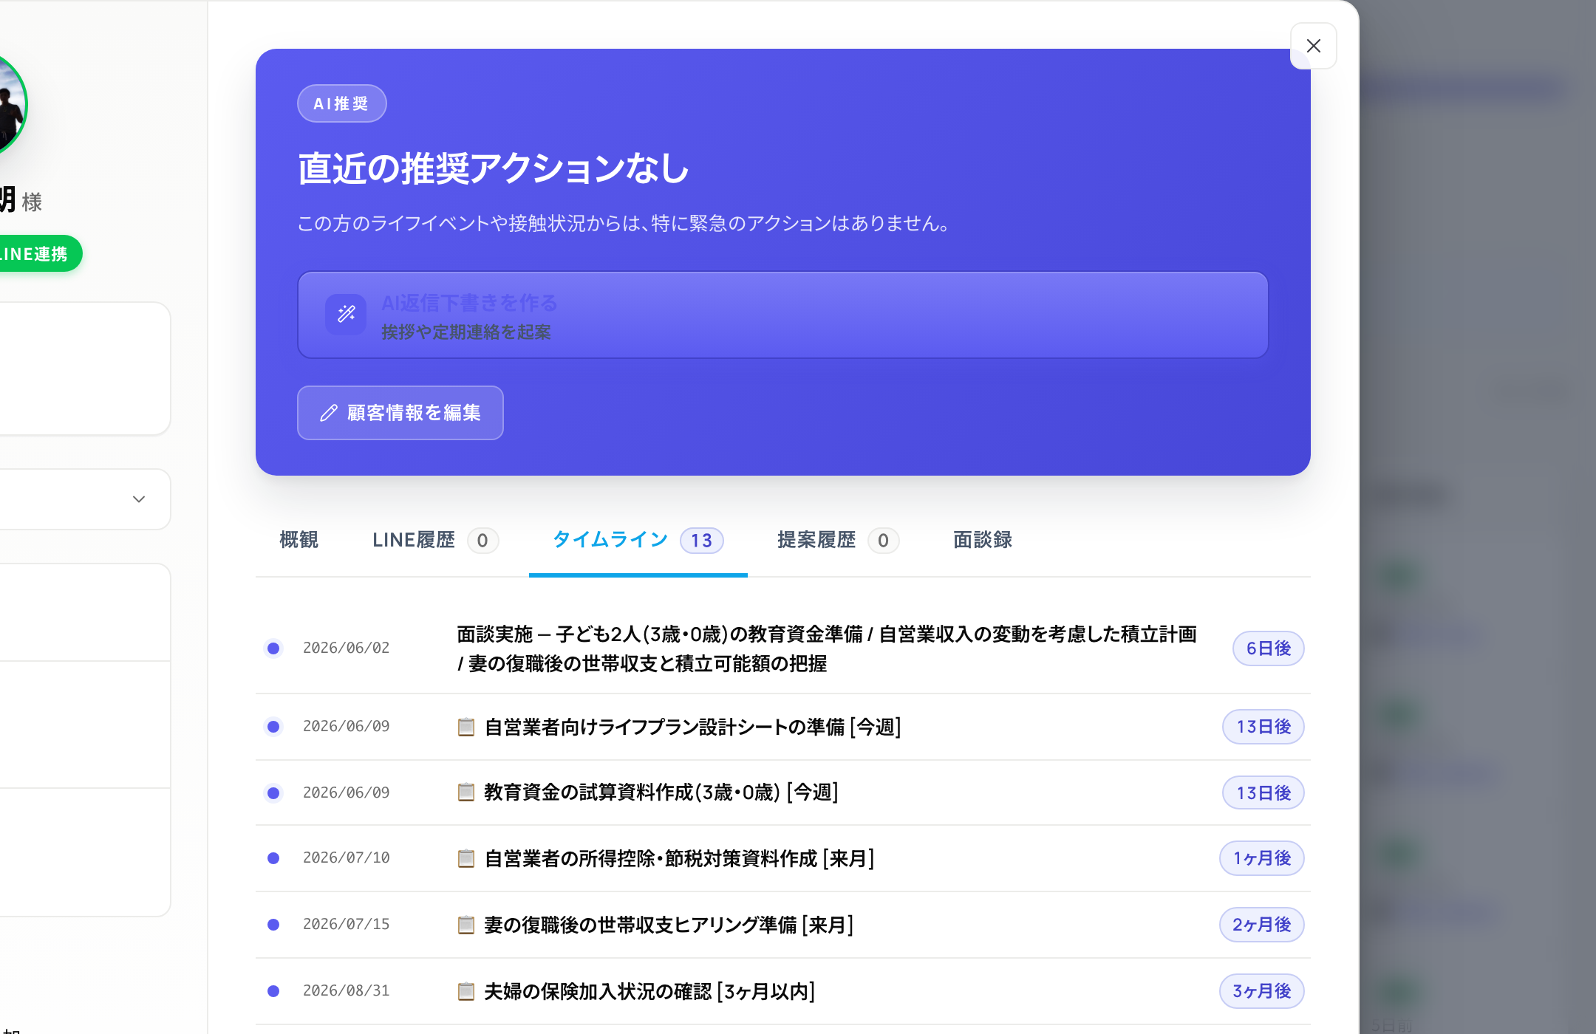Screen dimensions: 1596x1034
Task: Click clipboard icon for 夫婦の保険加入状況の確認
Action: click(466, 991)
